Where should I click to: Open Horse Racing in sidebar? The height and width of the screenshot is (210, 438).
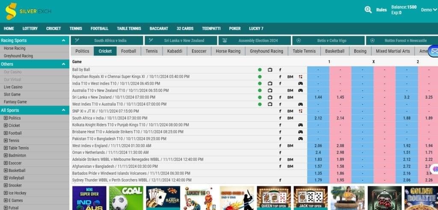pyautogui.click(x=15, y=48)
